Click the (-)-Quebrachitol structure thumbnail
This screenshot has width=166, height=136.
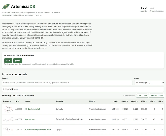click(8, 109)
